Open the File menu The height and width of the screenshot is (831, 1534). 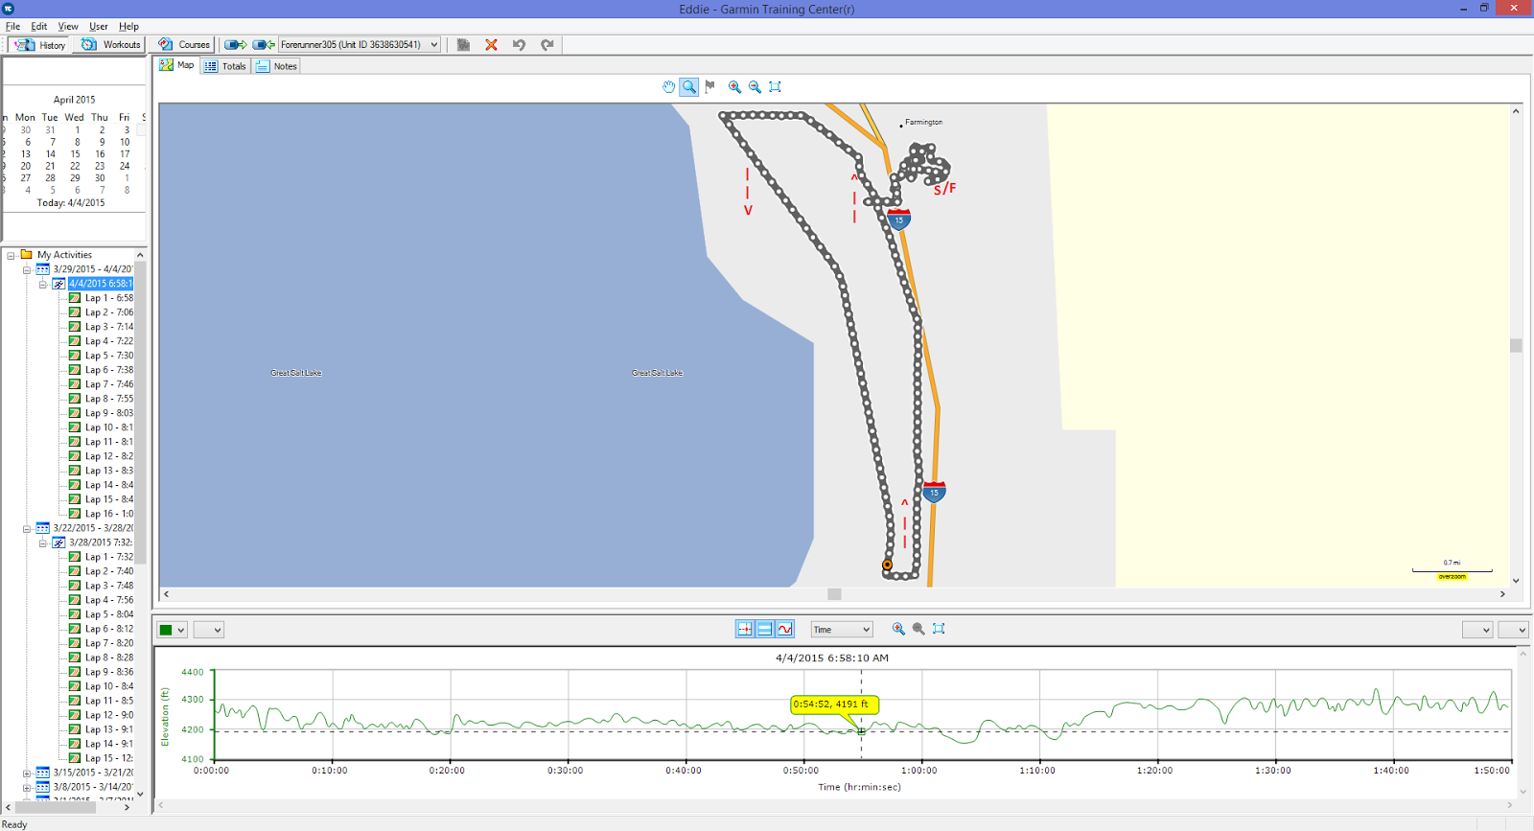point(12,27)
